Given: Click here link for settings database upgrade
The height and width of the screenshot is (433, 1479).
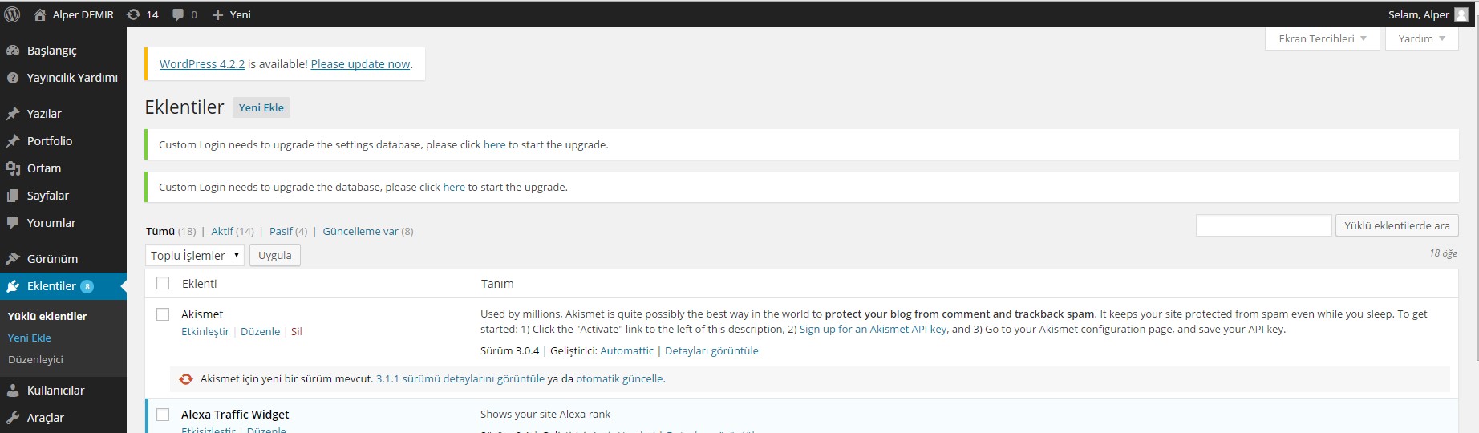Looking at the screenshot, I should point(494,144).
